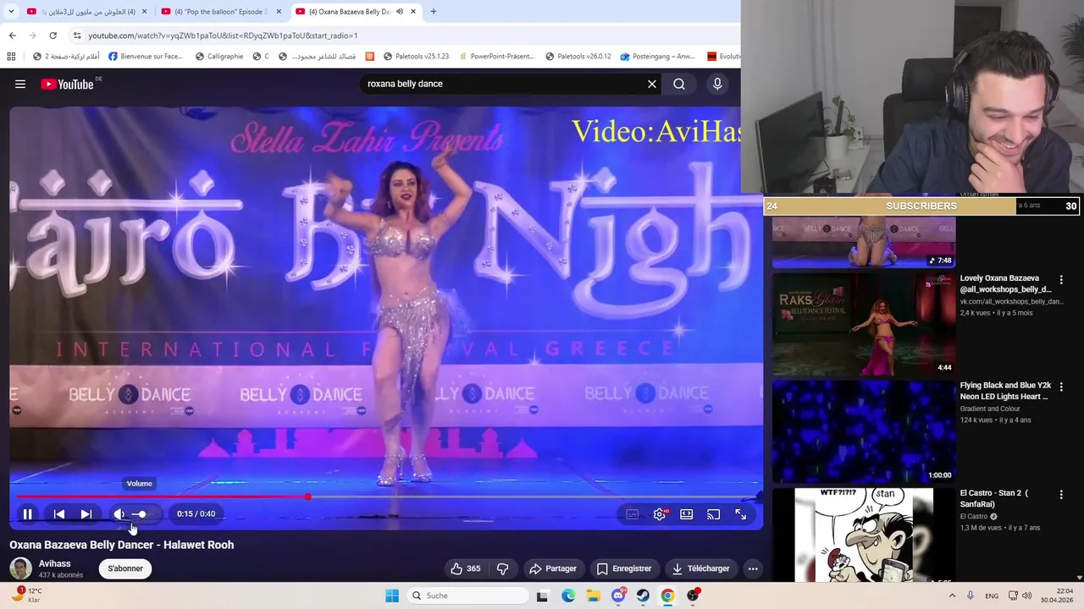Switch to theater mode
1084x609 pixels.
click(x=687, y=513)
